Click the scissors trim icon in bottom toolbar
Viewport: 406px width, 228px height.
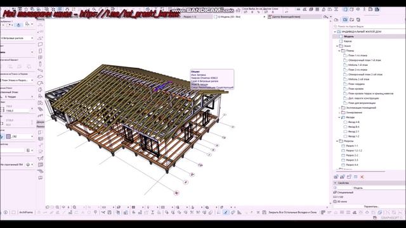point(103,212)
